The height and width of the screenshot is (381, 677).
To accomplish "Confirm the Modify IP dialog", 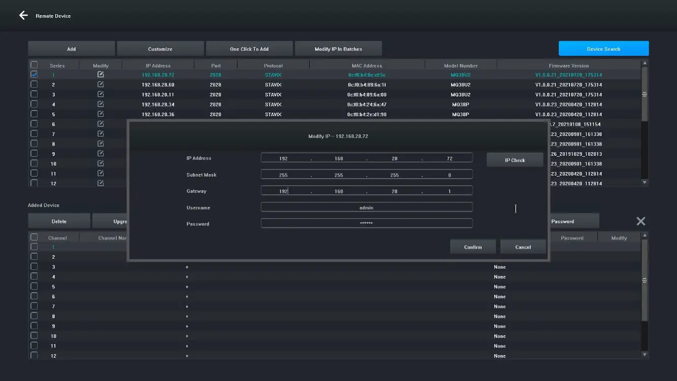I will point(472,247).
